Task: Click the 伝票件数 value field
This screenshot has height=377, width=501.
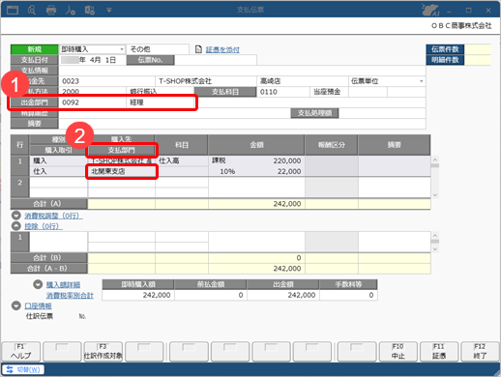Action: coord(478,49)
